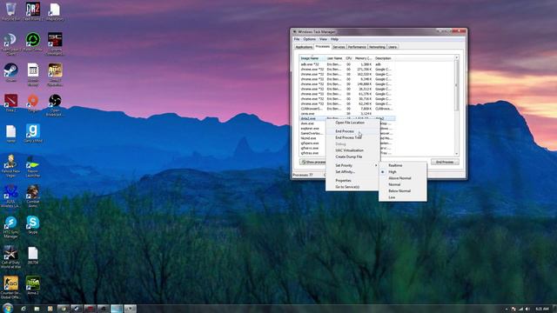Select the explorer.exe process row
Screen dimensions: 557x313
pos(312,128)
